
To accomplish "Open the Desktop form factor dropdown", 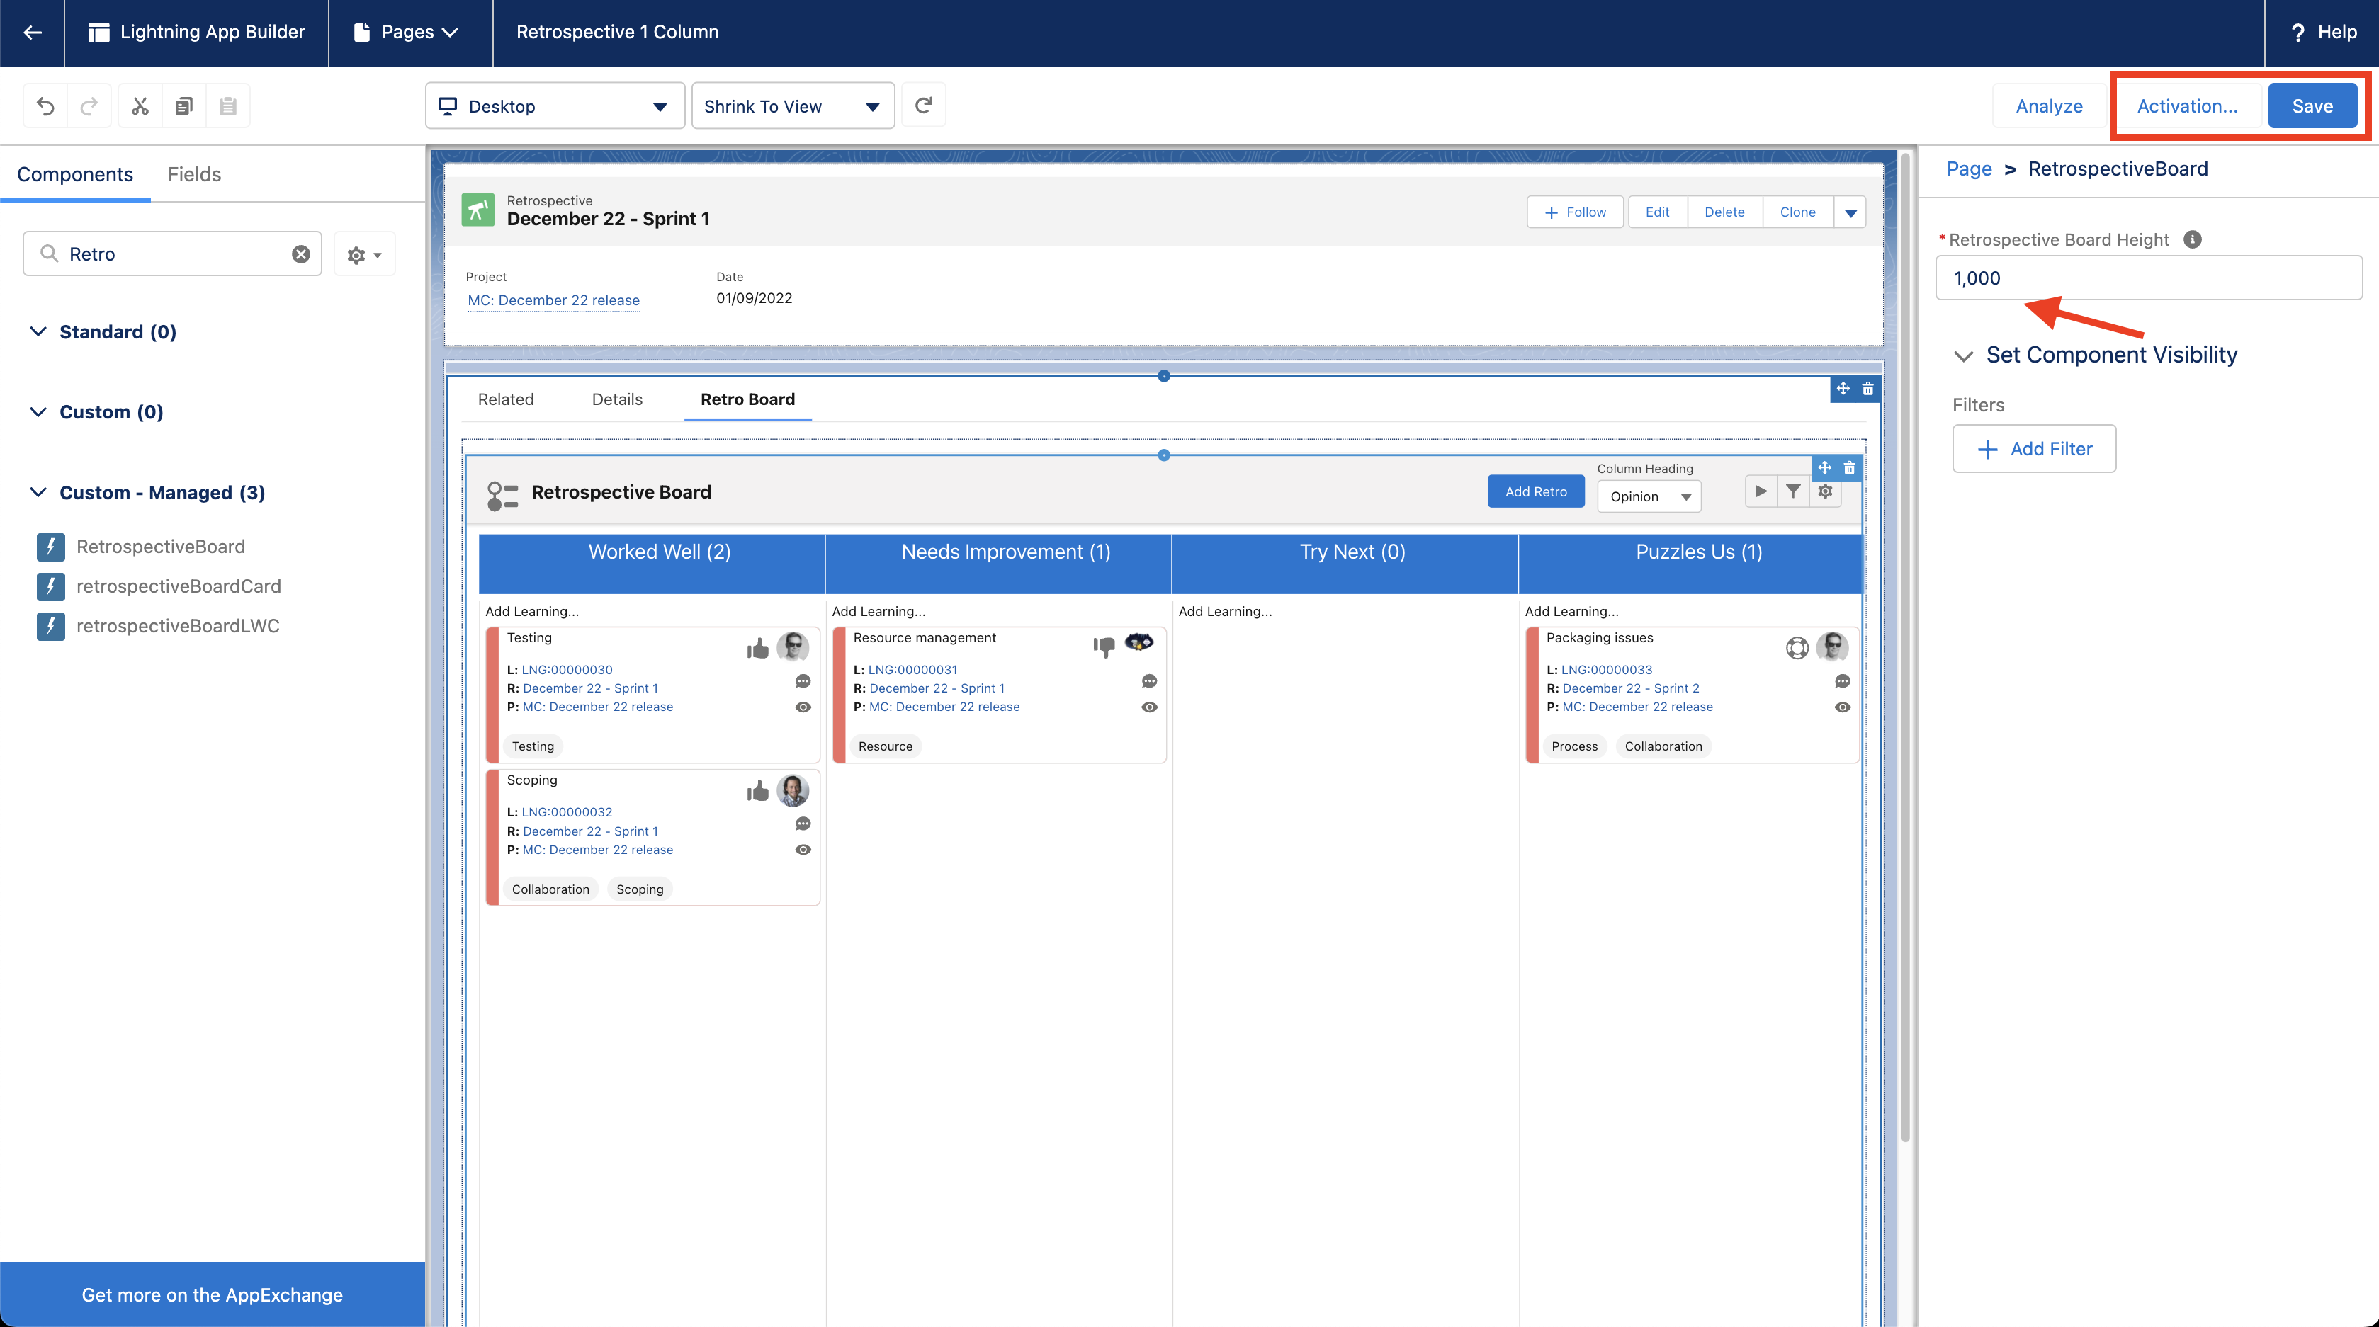I will tap(554, 106).
